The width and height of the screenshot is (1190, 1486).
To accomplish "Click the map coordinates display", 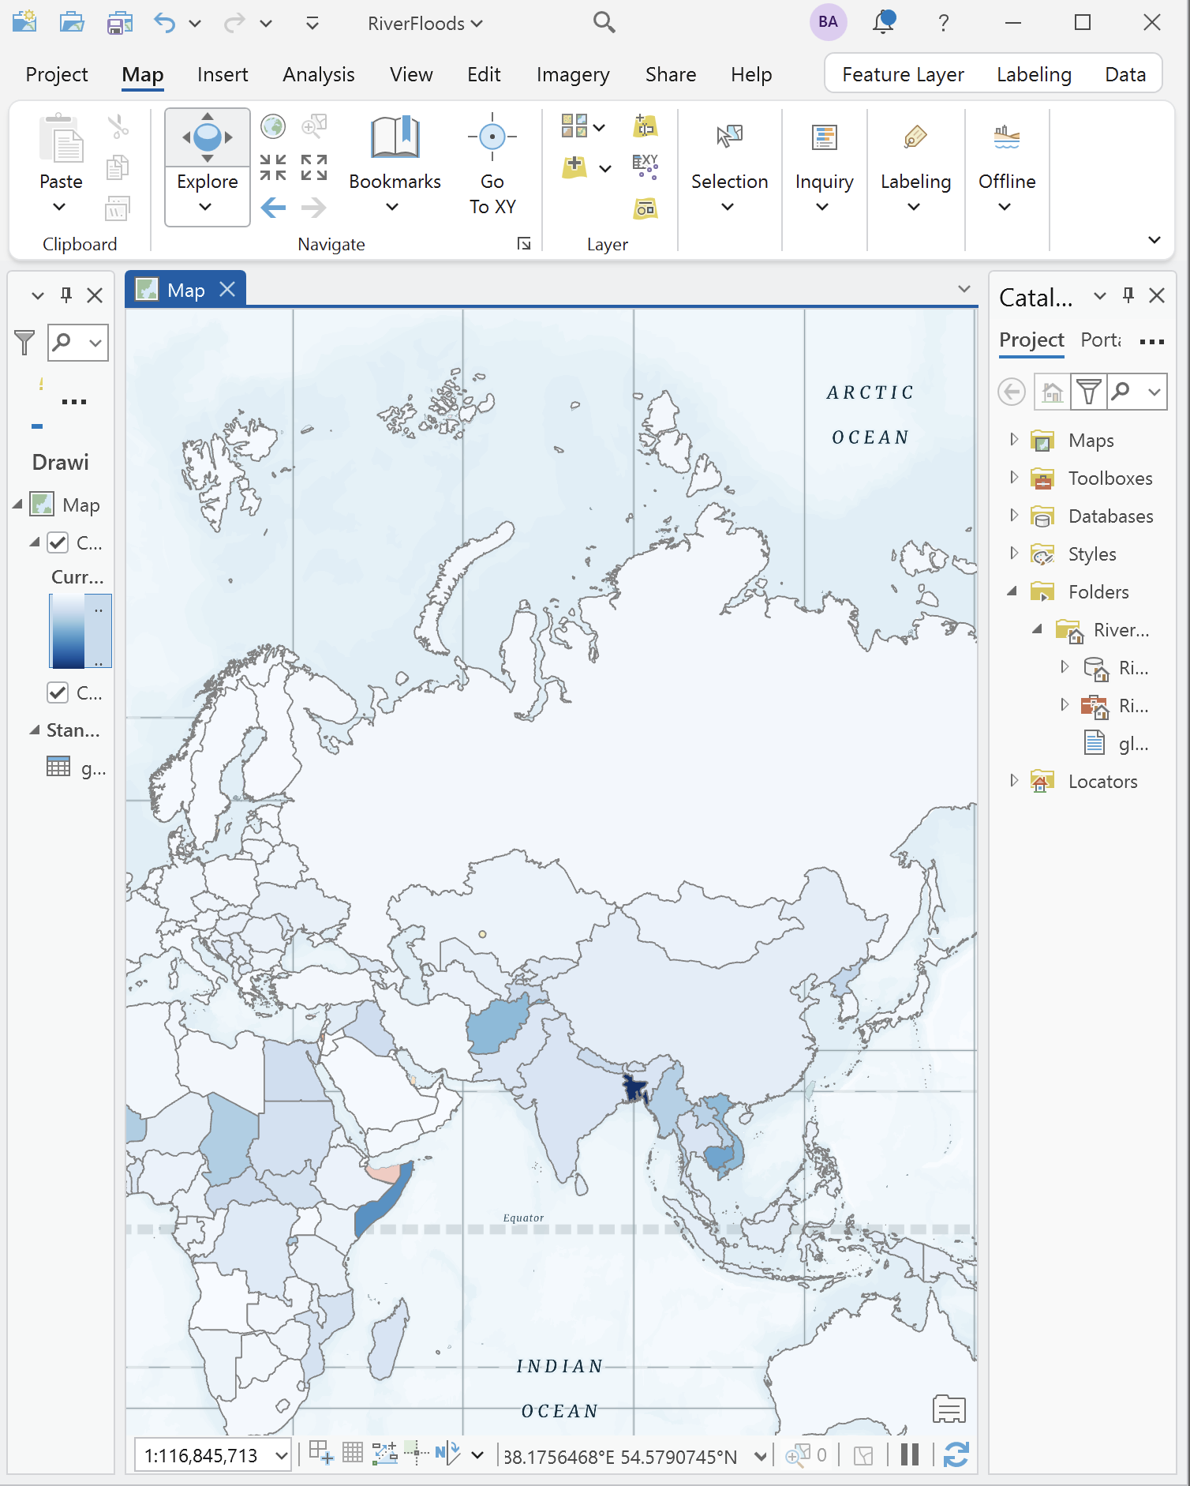I will pyautogui.click(x=620, y=1456).
